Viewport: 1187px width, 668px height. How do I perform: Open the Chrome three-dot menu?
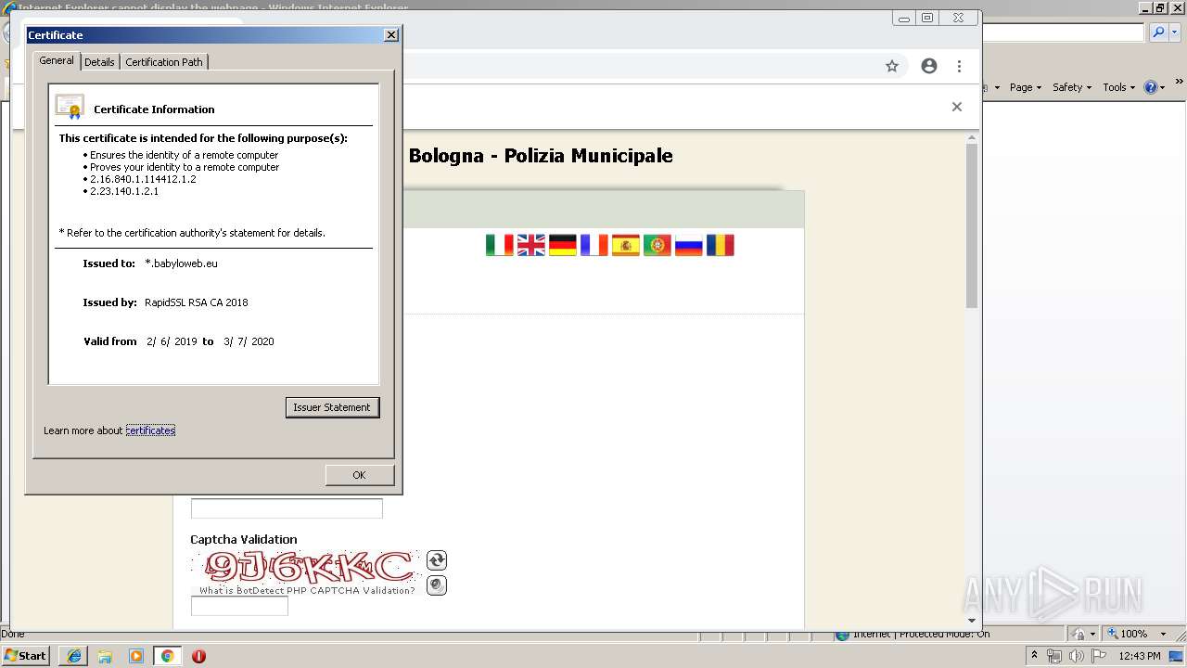tap(959, 66)
